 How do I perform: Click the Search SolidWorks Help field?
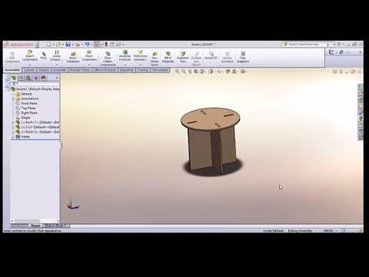[304, 45]
